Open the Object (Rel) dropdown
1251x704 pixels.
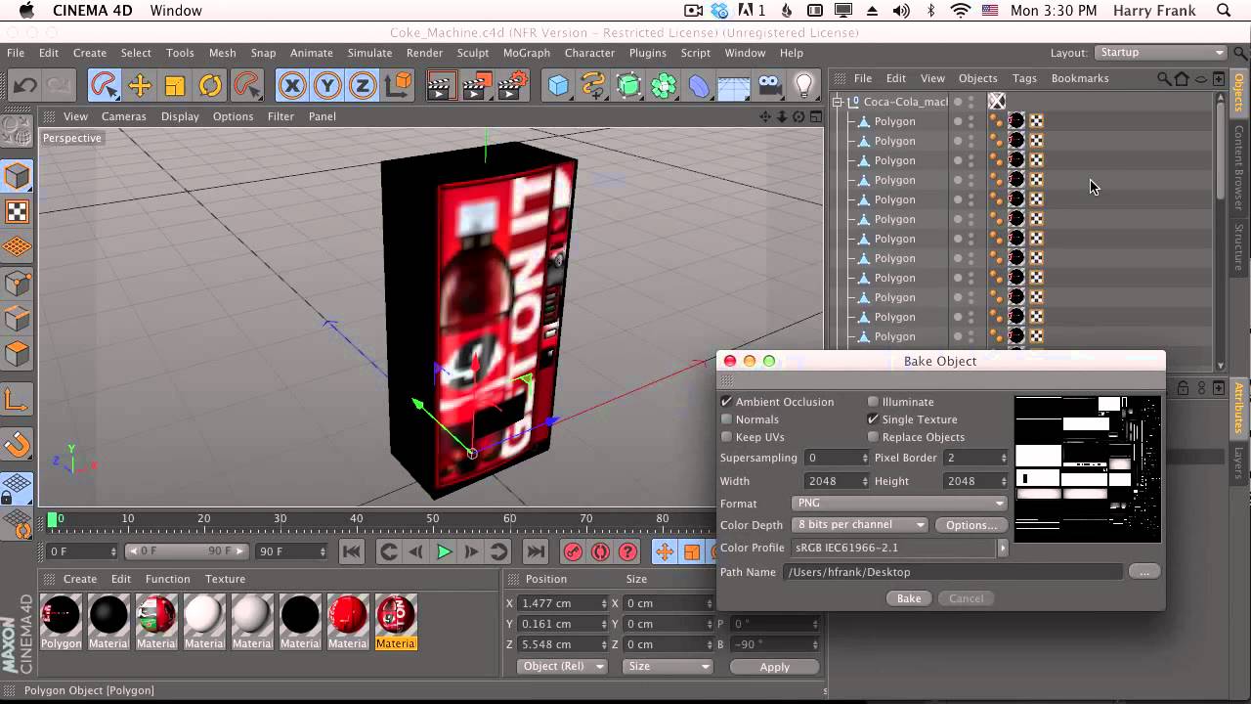click(x=561, y=666)
